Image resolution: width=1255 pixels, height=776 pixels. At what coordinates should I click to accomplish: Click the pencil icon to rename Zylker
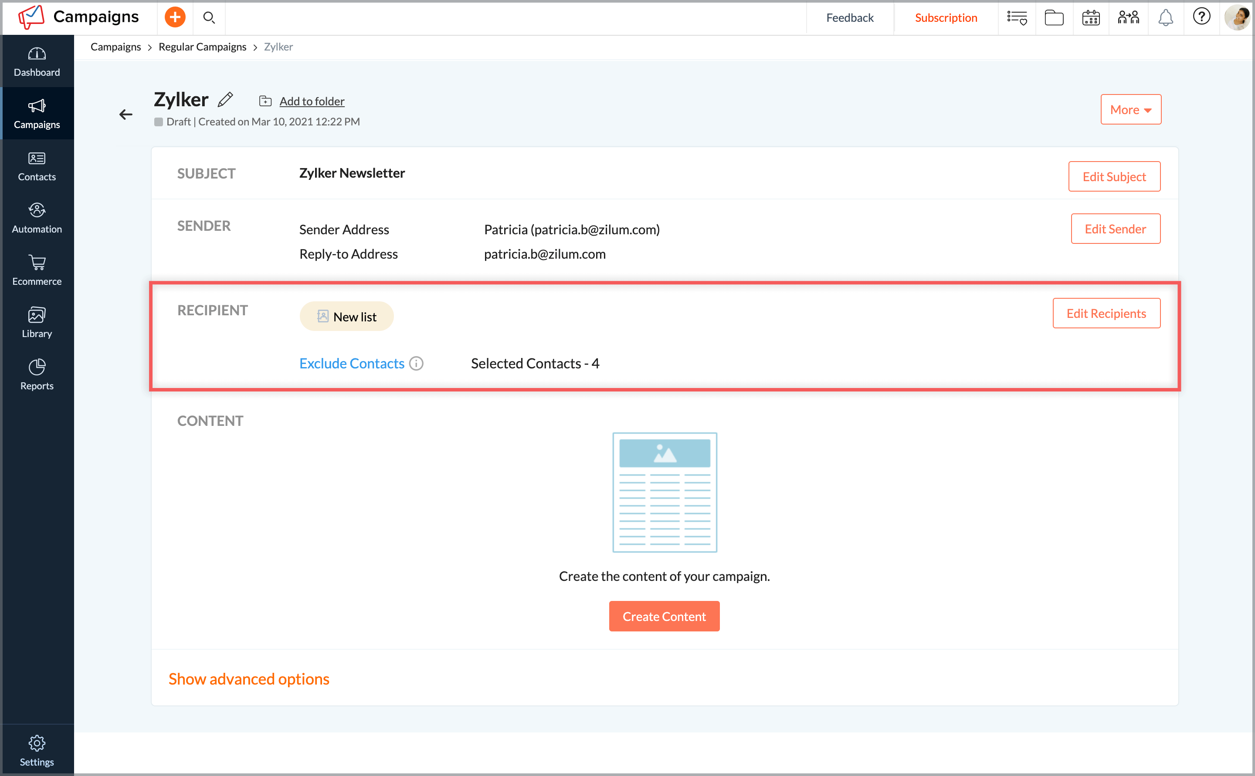(x=225, y=100)
